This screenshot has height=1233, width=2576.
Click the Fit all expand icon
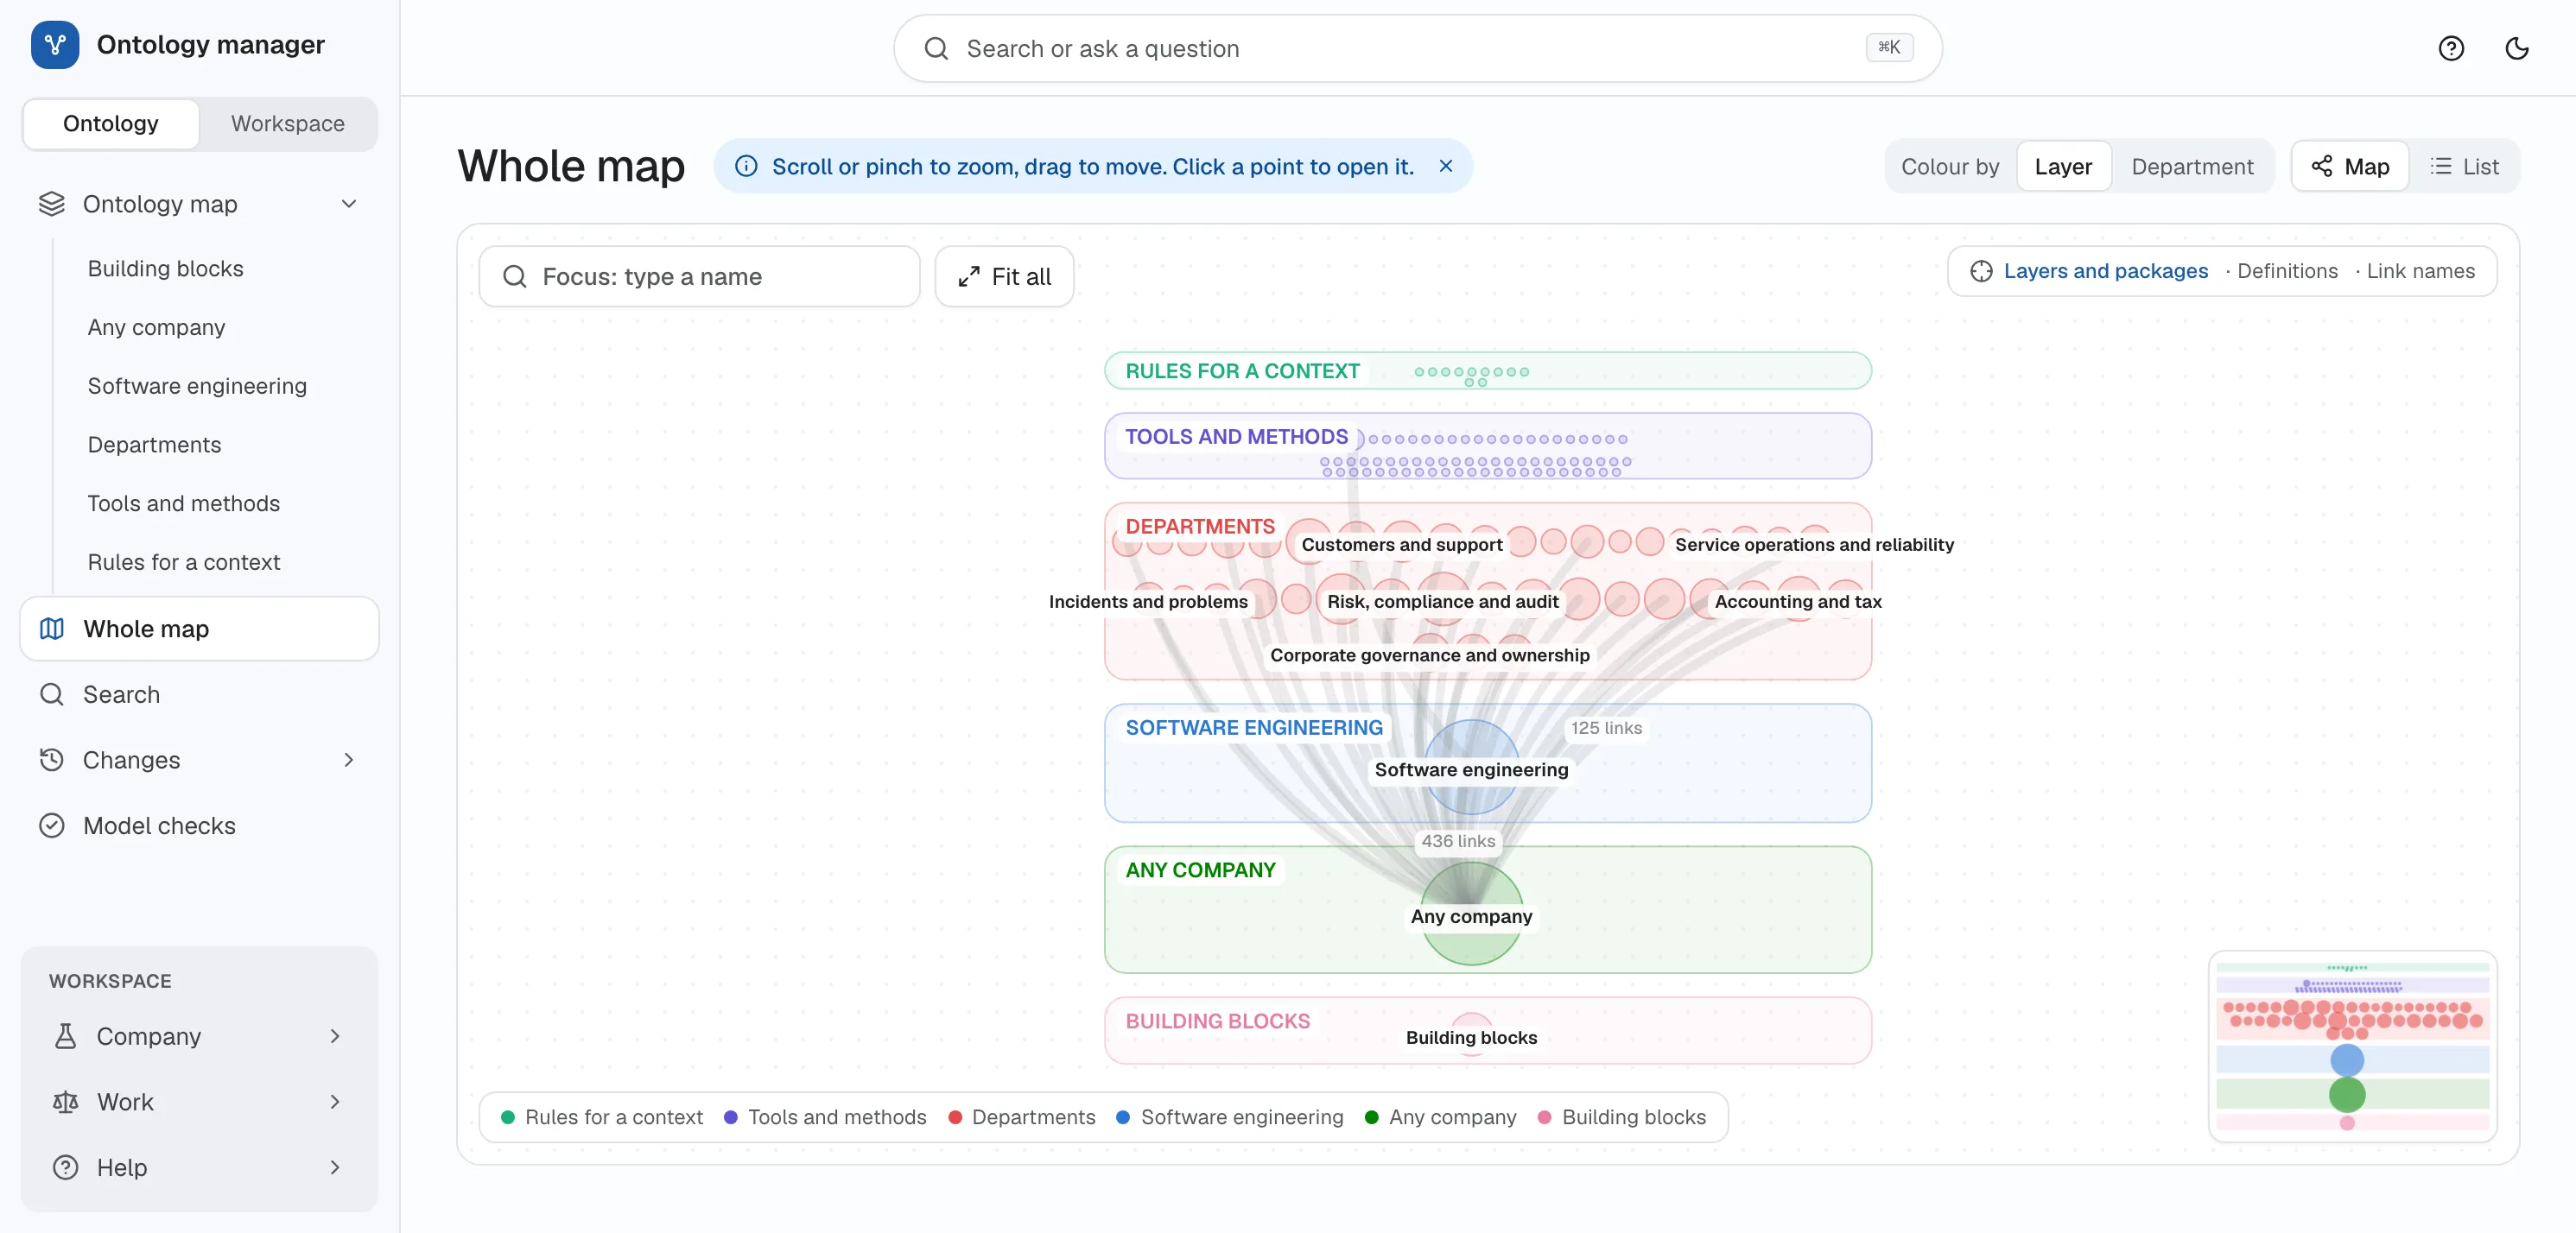click(x=968, y=277)
